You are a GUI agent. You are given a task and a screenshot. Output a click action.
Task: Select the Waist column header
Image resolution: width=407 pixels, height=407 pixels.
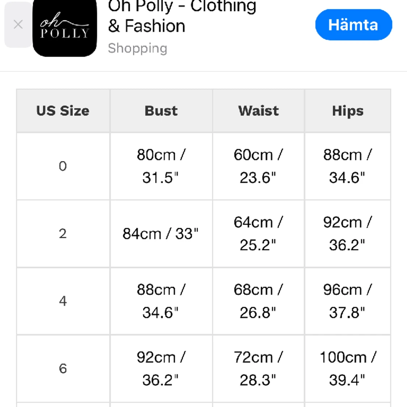pyautogui.click(x=259, y=111)
